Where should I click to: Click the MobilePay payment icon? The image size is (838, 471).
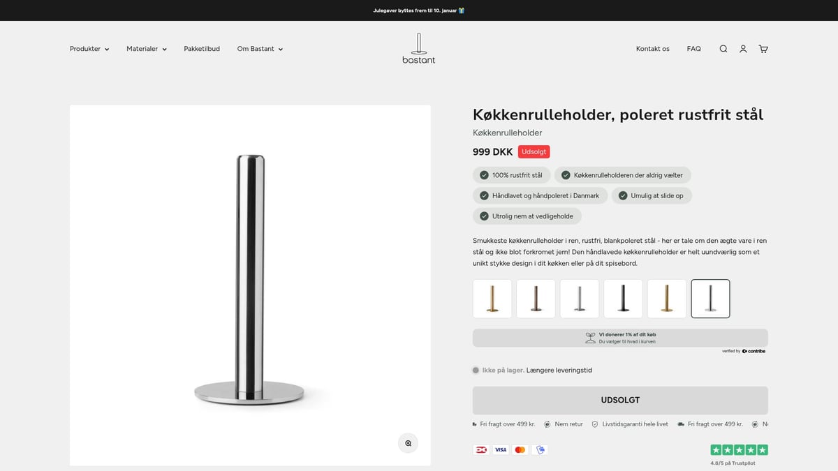(x=539, y=449)
